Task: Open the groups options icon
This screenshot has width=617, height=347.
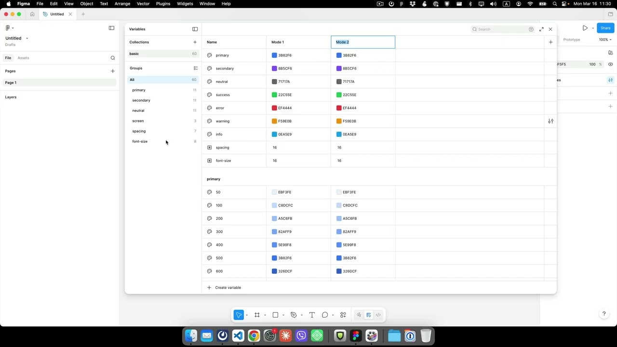Action: tap(195, 68)
